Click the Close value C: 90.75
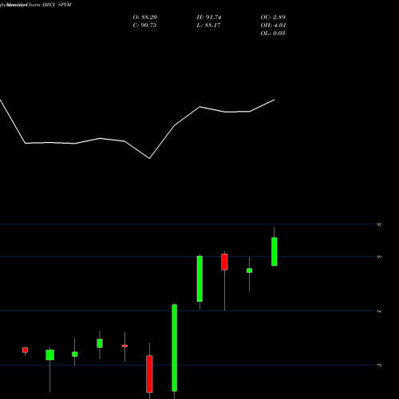Image resolution: width=399 pixels, height=399 pixels. coord(144,26)
